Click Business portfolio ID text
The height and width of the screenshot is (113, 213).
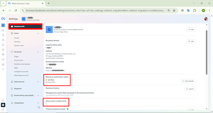[x=68, y=30]
